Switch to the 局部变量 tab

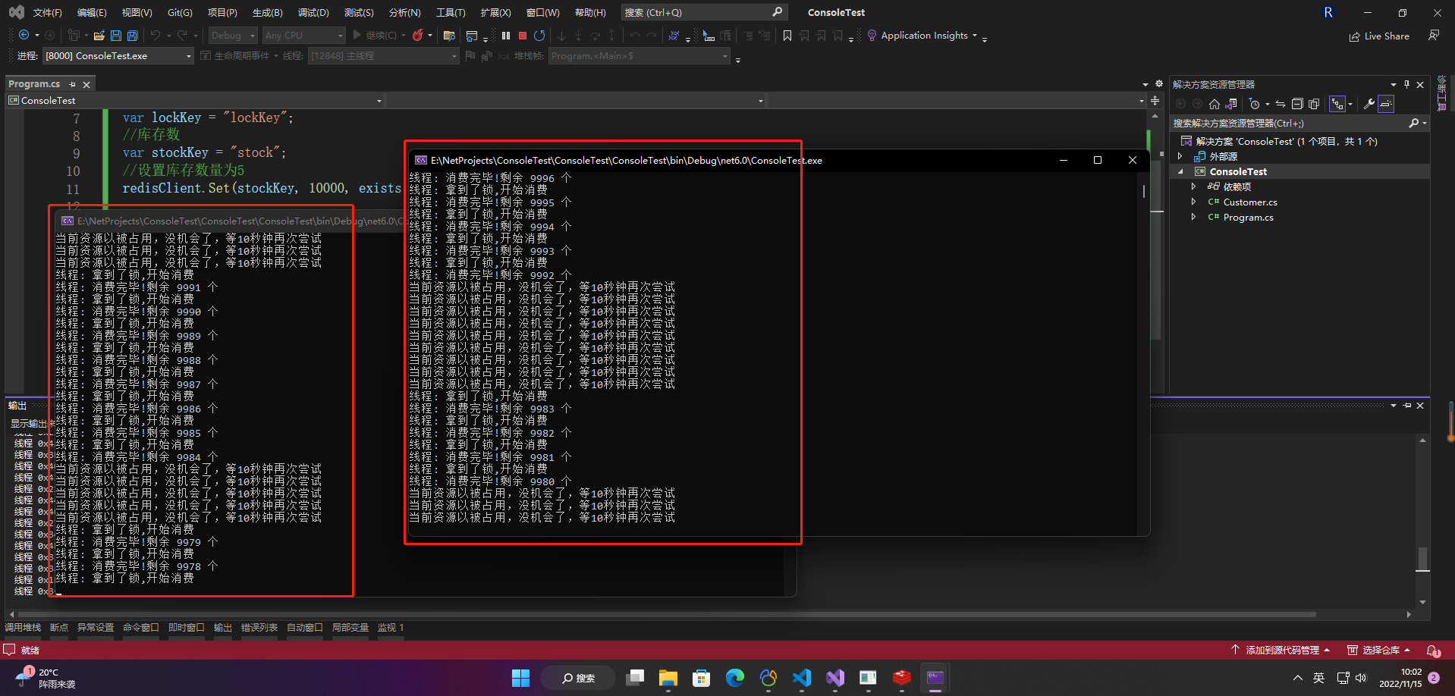350,628
